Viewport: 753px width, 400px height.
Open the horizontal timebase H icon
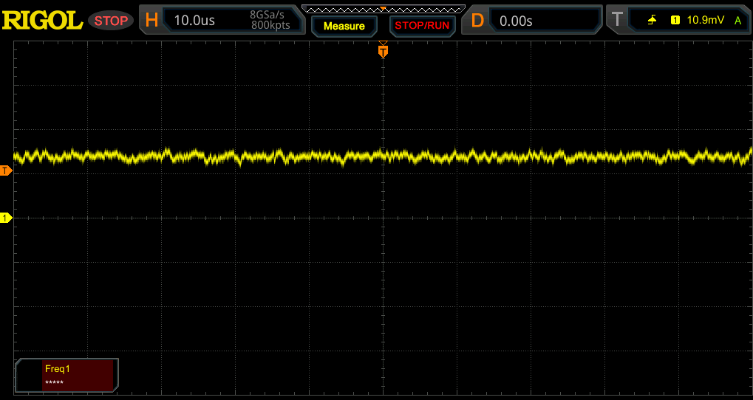(151, 20)
